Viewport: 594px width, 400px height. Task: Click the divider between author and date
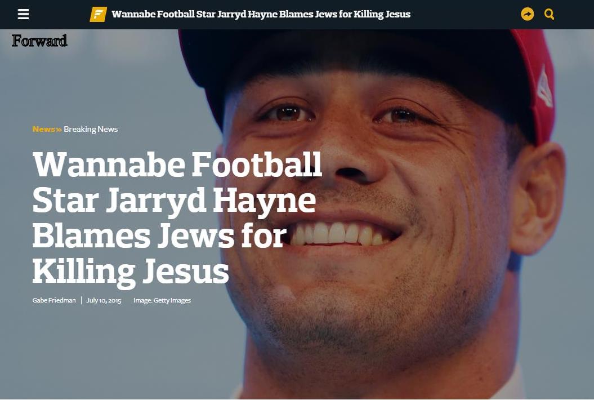[81, 300]
